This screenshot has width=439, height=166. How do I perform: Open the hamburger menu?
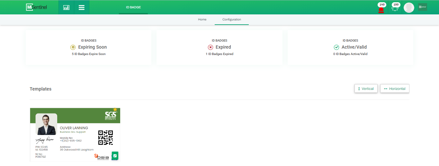(82, 7)
